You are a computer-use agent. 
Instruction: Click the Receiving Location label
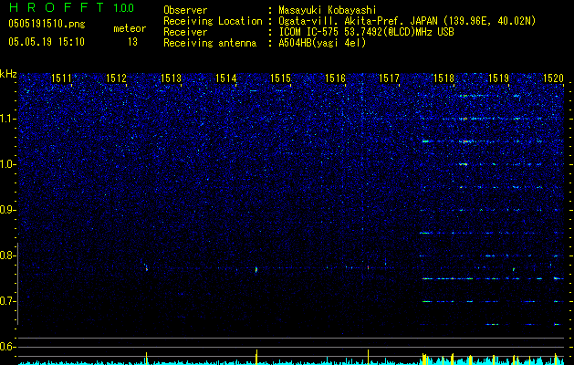click(213, 21)
